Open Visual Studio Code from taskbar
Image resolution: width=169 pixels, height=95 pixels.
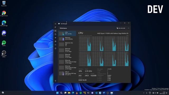click(96, 93)
